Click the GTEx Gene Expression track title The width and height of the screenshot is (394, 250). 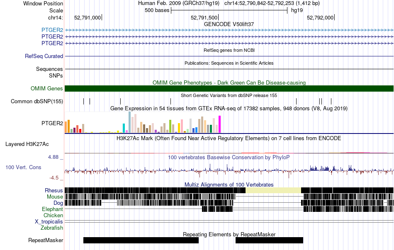pos(229,108)
